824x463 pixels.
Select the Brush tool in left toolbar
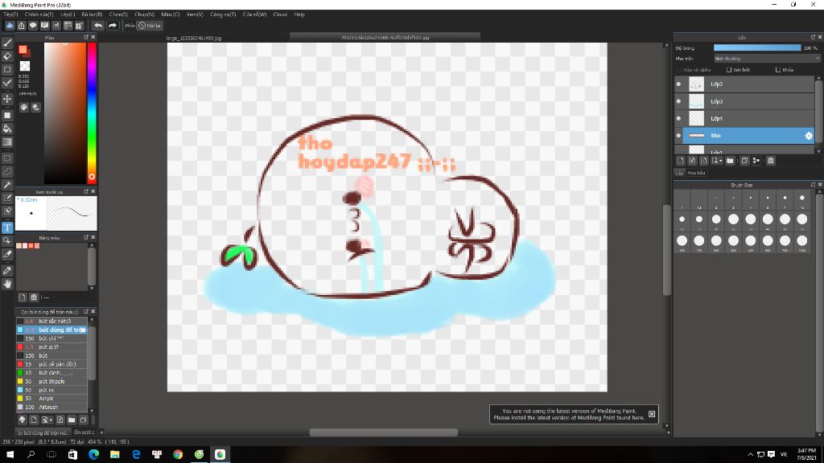(7, 43)
